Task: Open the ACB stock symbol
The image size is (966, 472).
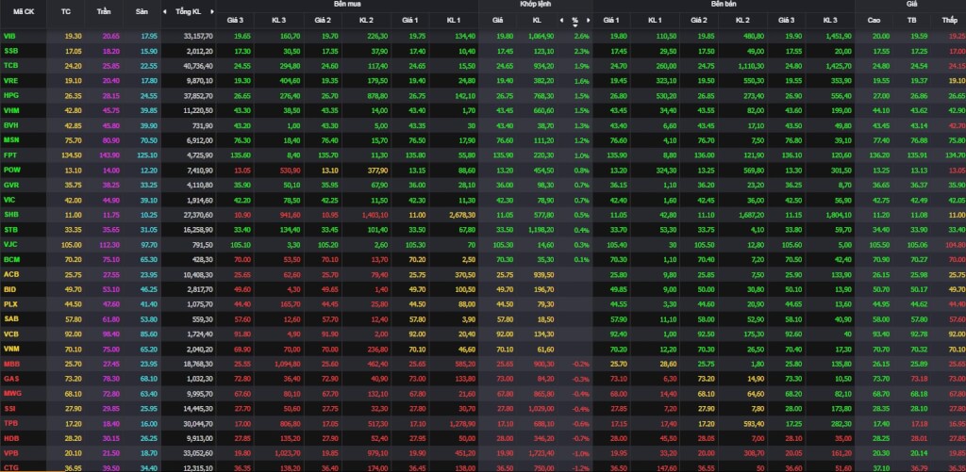Action: point(10,274)
